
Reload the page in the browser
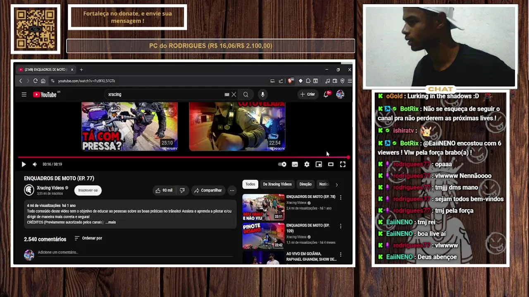(36, 81)
